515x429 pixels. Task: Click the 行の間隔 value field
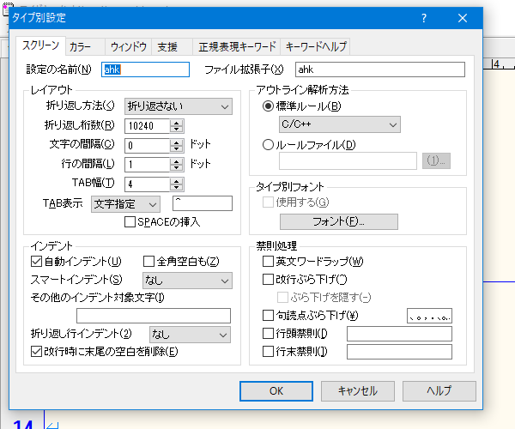147,165
